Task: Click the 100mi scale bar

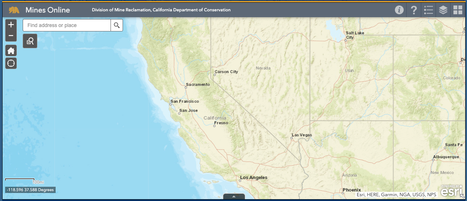Action: point(25,181)
